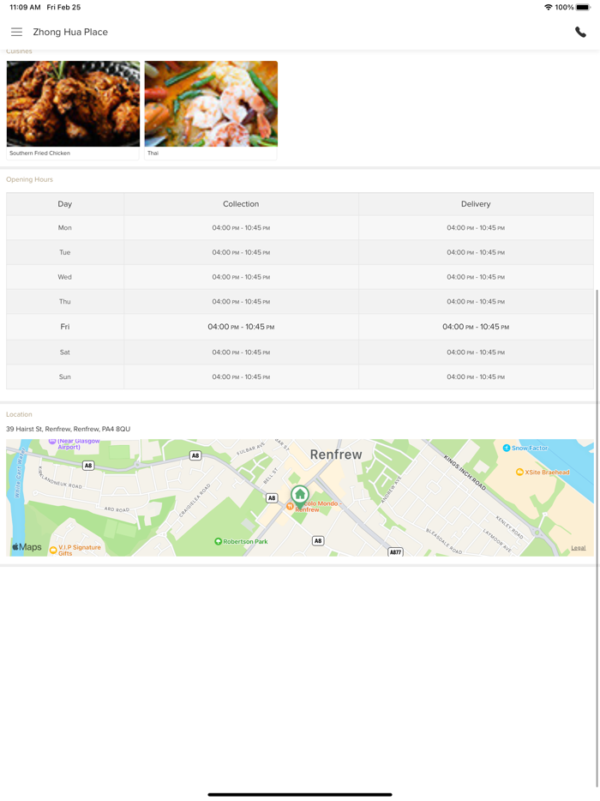The height and width of the screenshot is (801, 600).
Task: Click Monday's collection hours
Action: [241, 228]
